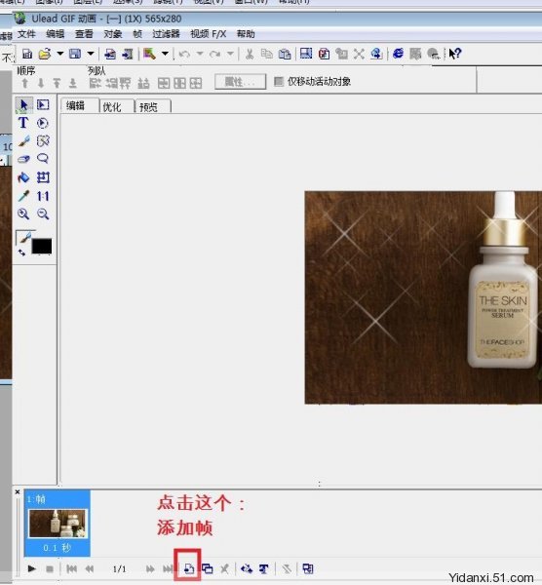This screenshot has width=542, height=585.
Task: Open the 对象 menu
Action: (x=113, y=34)
